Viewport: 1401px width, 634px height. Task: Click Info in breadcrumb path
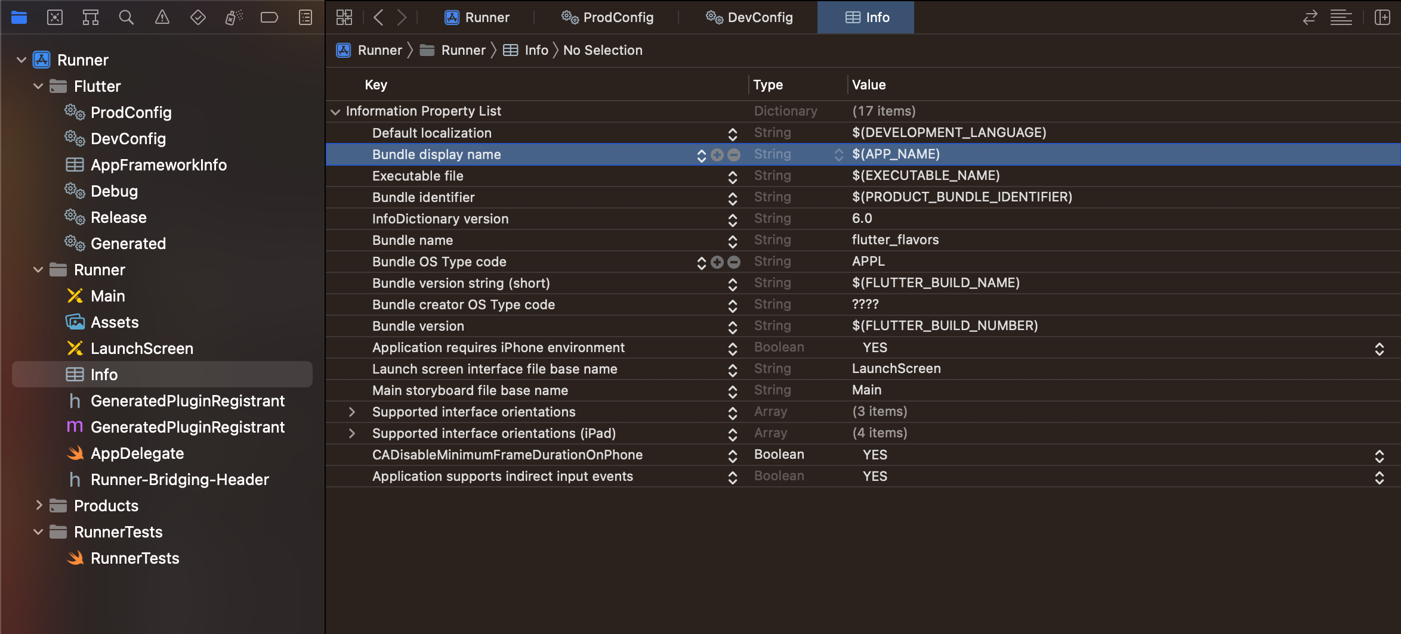click(x=526, y=50)
